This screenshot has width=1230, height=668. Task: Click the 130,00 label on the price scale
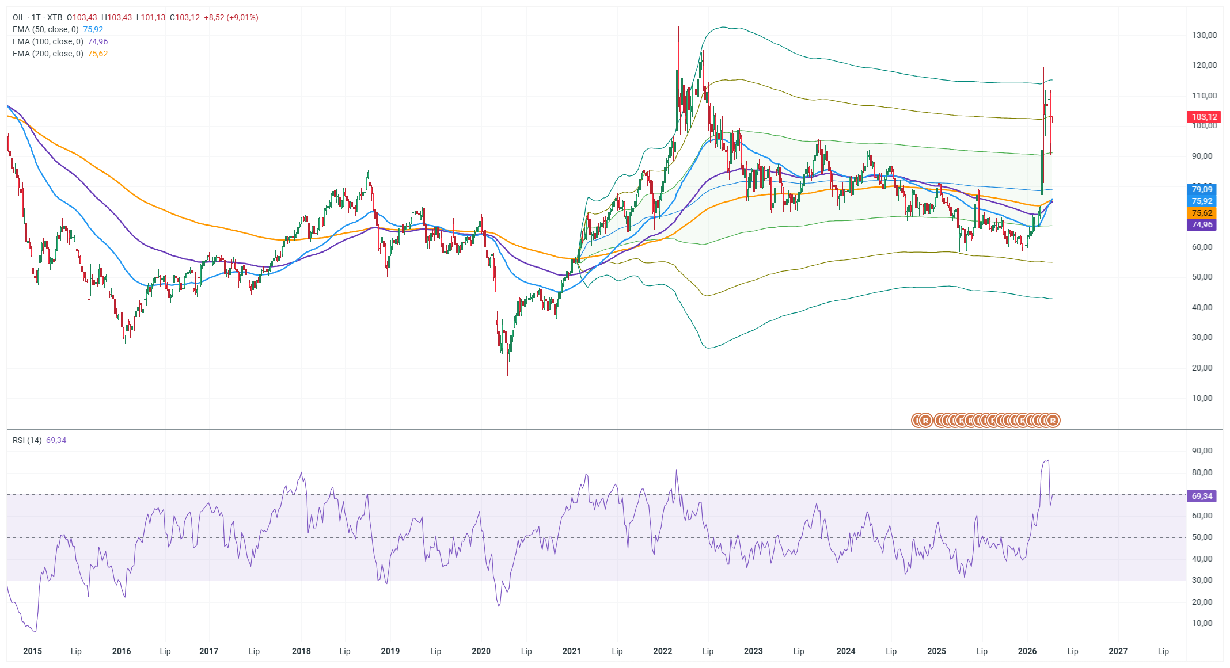(1204, 35)
